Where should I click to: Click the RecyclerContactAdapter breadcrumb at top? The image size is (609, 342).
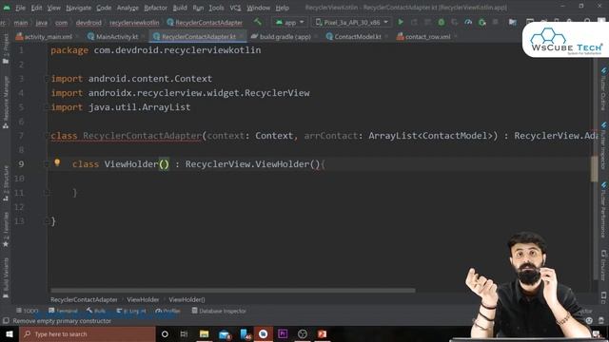click(x=205, y=23)
